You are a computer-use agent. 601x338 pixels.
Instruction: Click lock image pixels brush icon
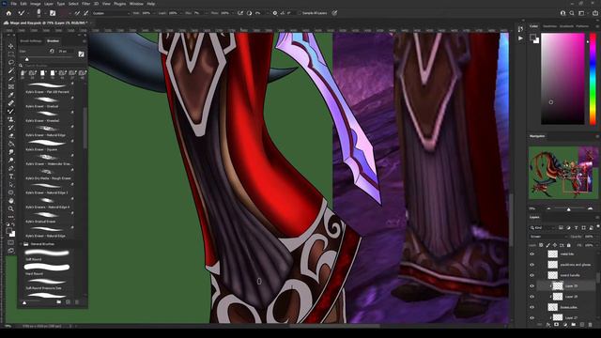tap(548, 245)
